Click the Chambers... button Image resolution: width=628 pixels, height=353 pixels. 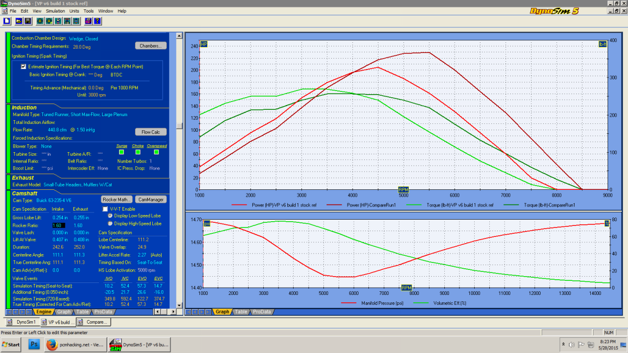pyautogui.click(x=151, y=45)
